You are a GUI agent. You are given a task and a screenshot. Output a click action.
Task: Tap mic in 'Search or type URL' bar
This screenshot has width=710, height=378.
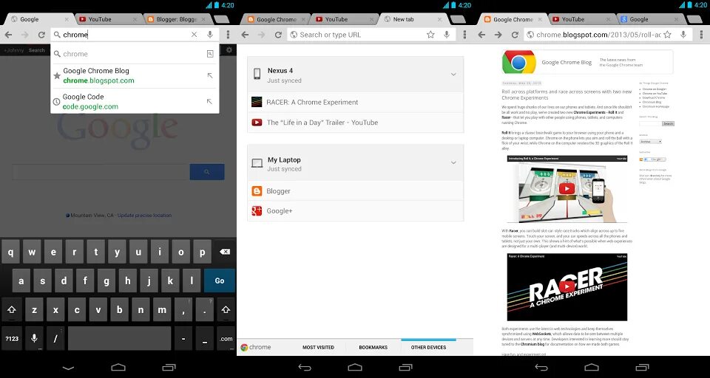(447, 35)
